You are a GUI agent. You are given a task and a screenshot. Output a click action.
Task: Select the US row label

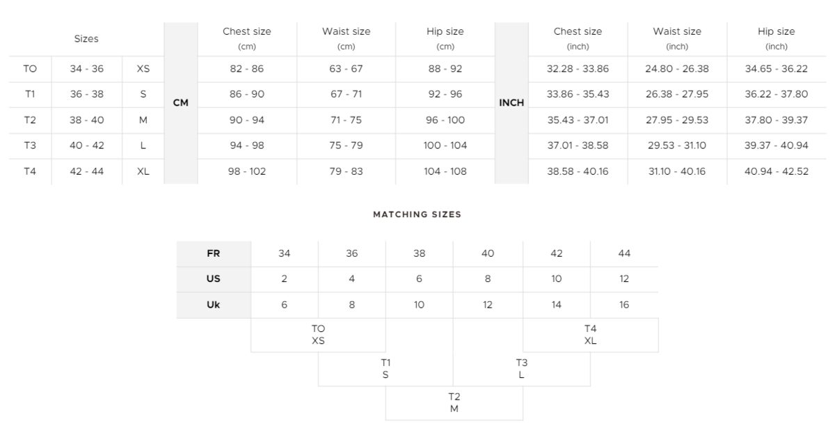(x=214, y=278)
